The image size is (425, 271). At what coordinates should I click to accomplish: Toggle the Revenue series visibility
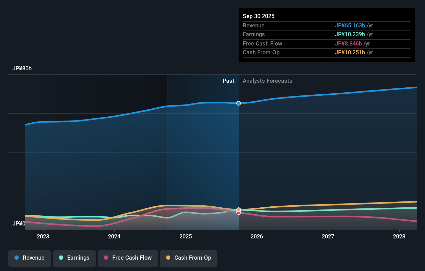(29, 258)
